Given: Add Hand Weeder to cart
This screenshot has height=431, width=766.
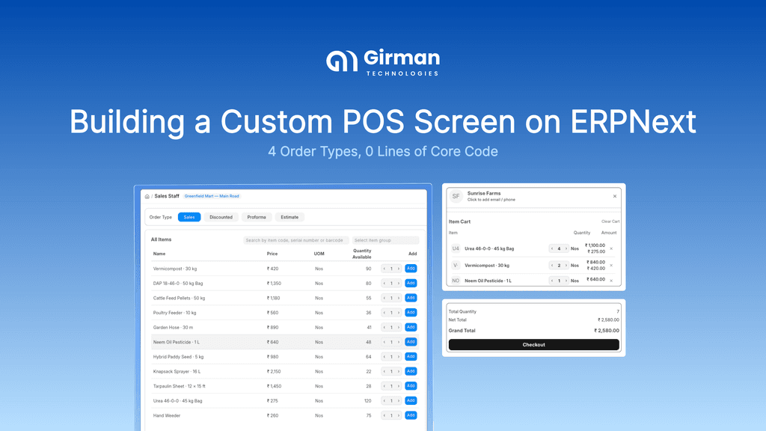Looking at the screenshot, I should (x=411, y=415).
